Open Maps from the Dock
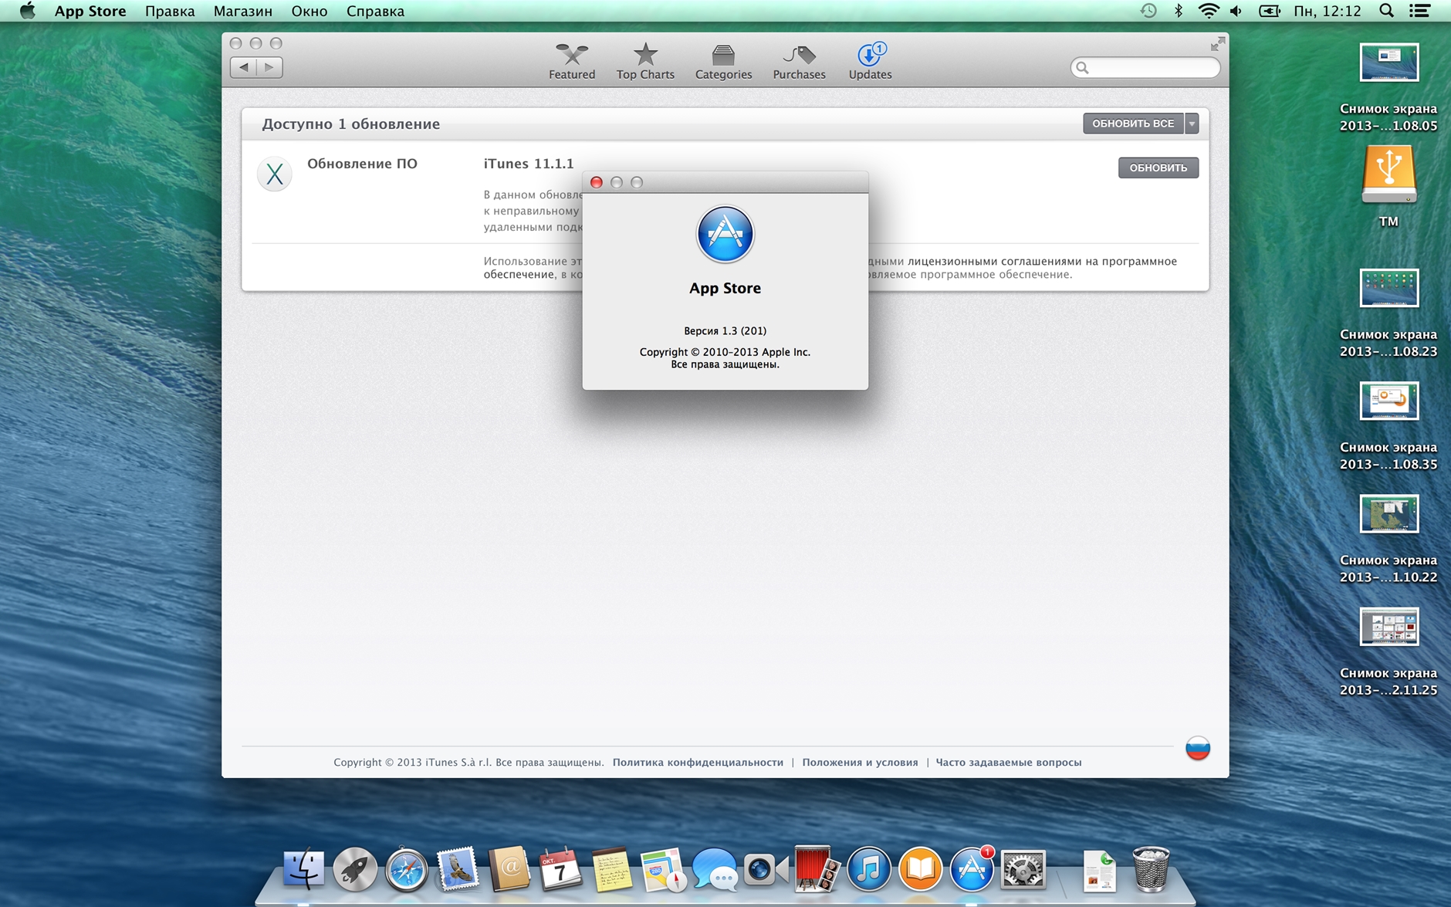The image size is (1451, 907). coord(663,870)
